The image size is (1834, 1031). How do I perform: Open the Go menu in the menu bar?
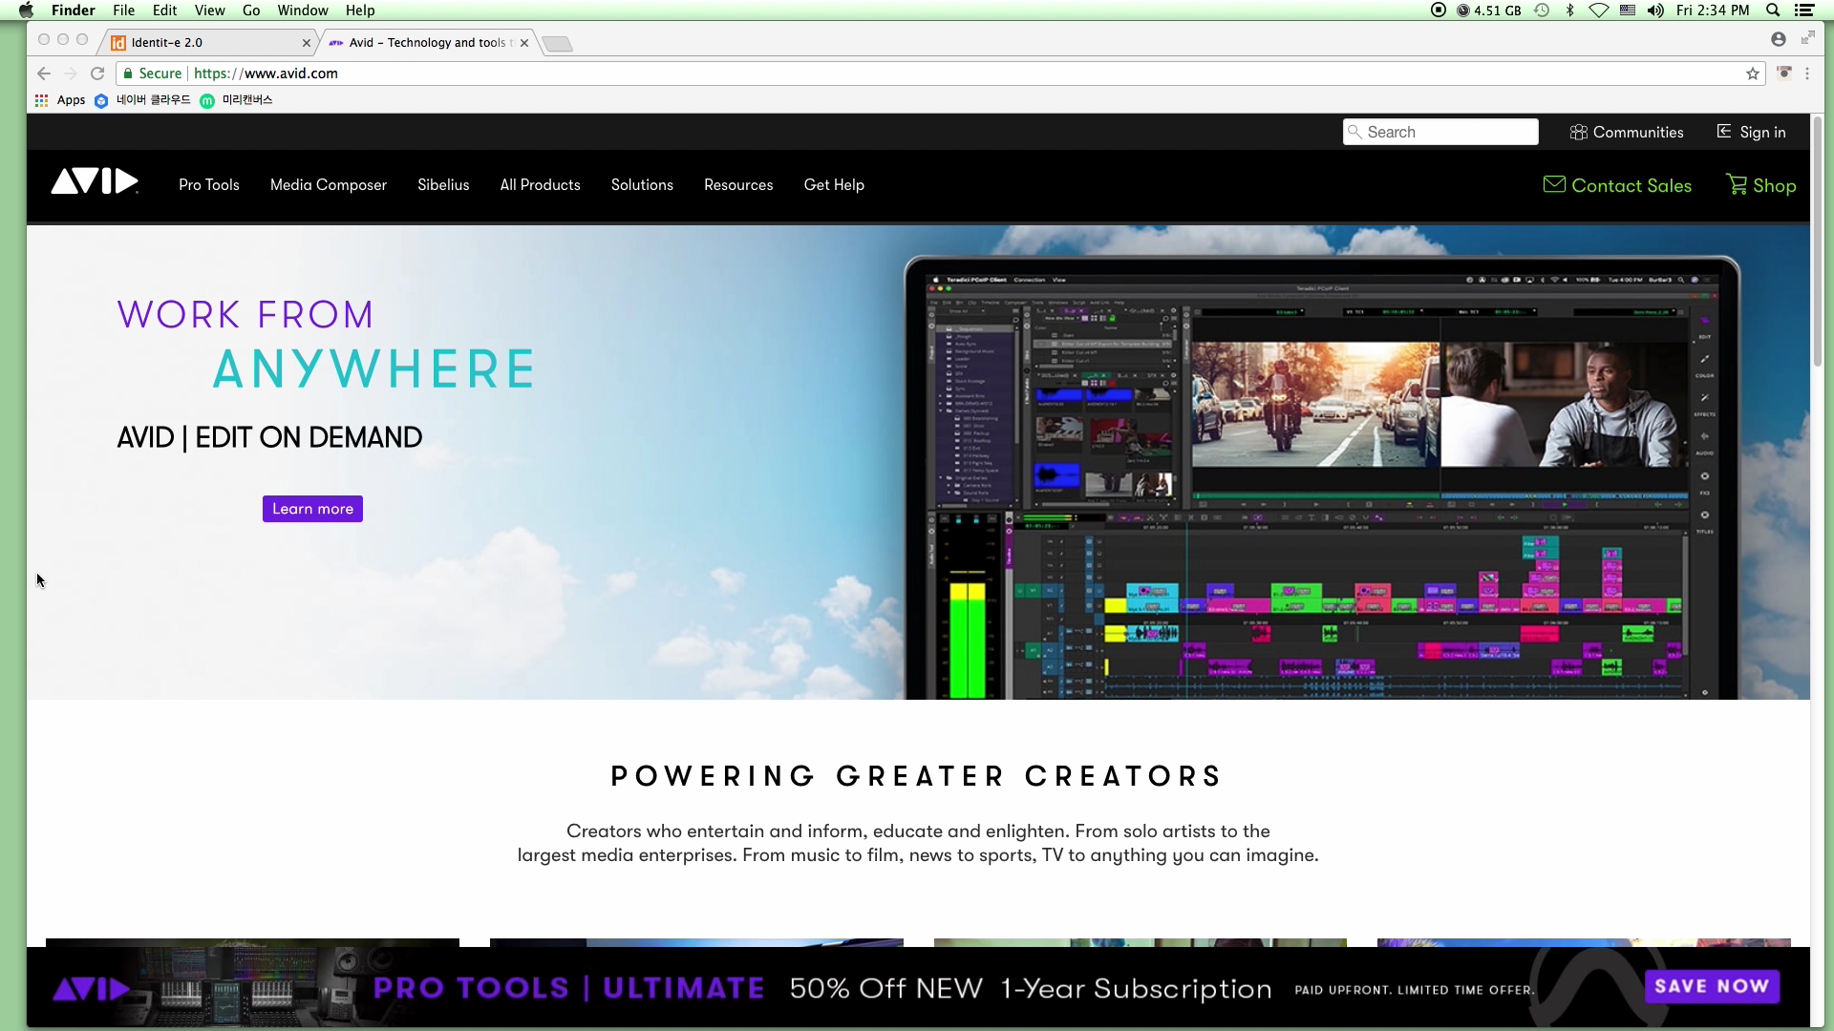pos(251,11)
